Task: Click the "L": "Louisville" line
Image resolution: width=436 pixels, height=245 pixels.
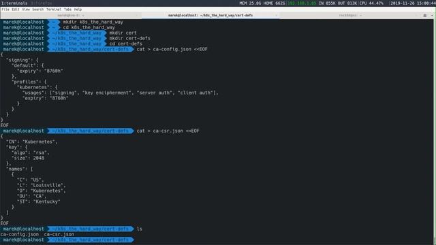Action: (x=41, y=185)
